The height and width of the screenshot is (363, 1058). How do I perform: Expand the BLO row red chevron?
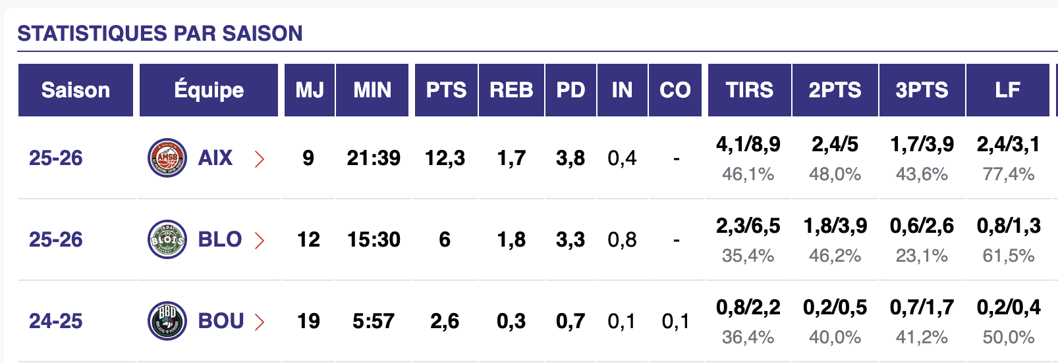[x=260, y=241]
